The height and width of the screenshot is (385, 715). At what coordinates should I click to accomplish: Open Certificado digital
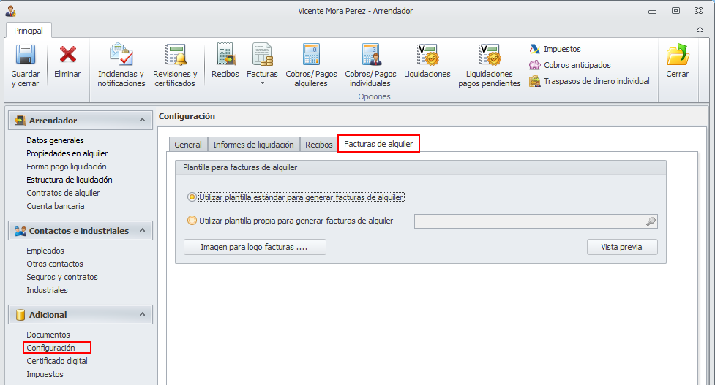click(57, 361)
